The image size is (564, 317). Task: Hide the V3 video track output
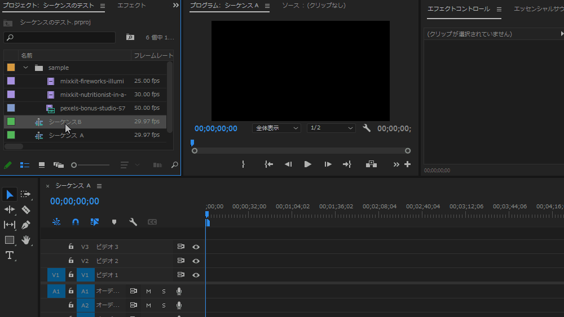(x=196, y=247)
